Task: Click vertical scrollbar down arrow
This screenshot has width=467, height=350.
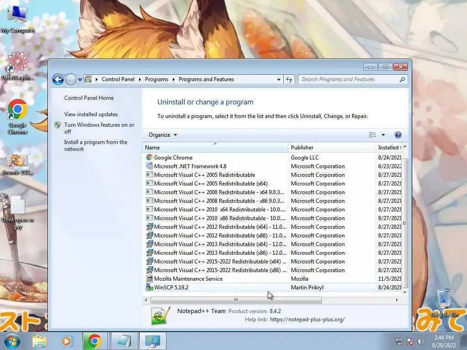Action: tap(405, 292)
